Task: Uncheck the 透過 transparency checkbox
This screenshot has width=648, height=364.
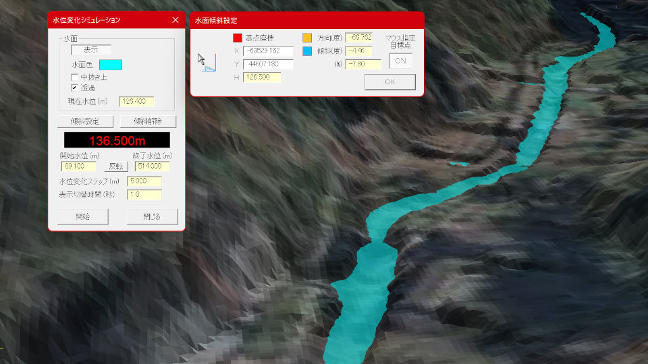Action: [75, 88]
